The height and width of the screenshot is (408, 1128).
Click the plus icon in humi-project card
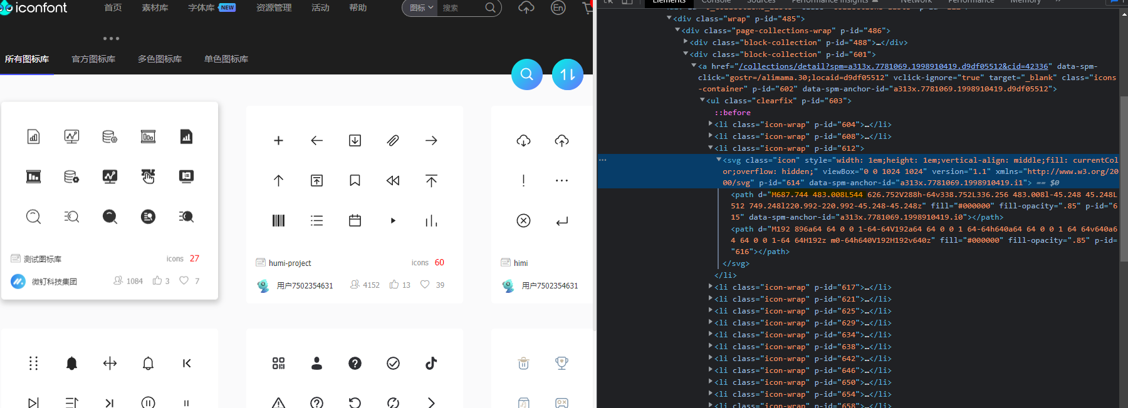[279, 141]
